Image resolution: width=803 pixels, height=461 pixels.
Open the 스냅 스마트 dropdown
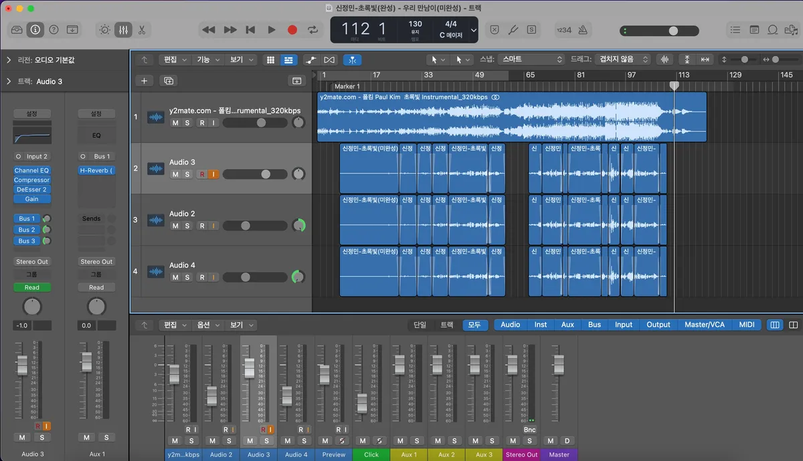[x=532, y=59]
